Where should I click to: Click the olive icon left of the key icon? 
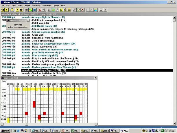[69, 10]
